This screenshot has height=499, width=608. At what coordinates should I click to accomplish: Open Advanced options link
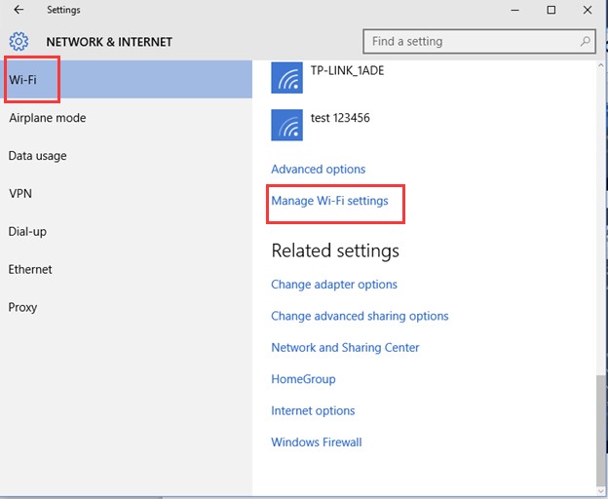(x=318, y=169)
